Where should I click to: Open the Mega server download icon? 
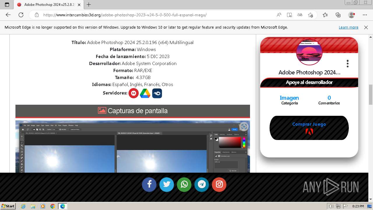(133, 93)
